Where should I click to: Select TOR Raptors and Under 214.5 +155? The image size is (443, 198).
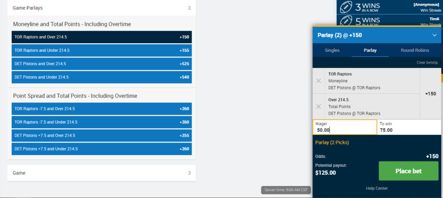[102, 50]
